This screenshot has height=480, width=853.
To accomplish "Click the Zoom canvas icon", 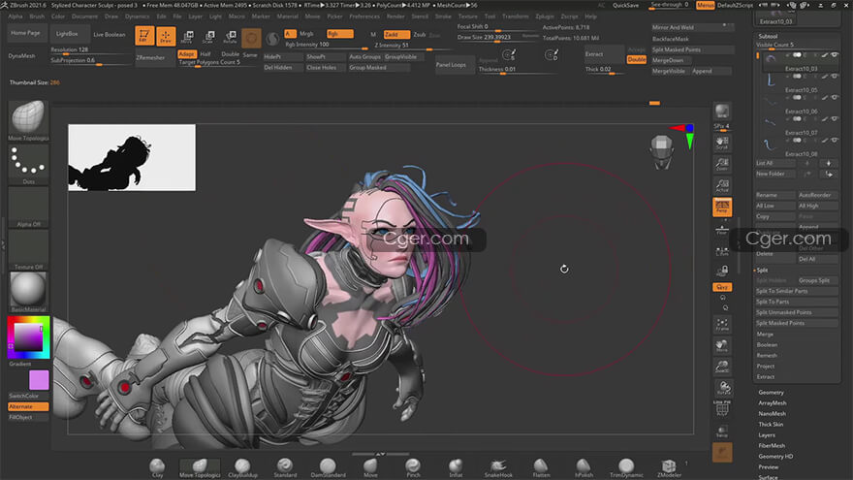I will (722, 164).
